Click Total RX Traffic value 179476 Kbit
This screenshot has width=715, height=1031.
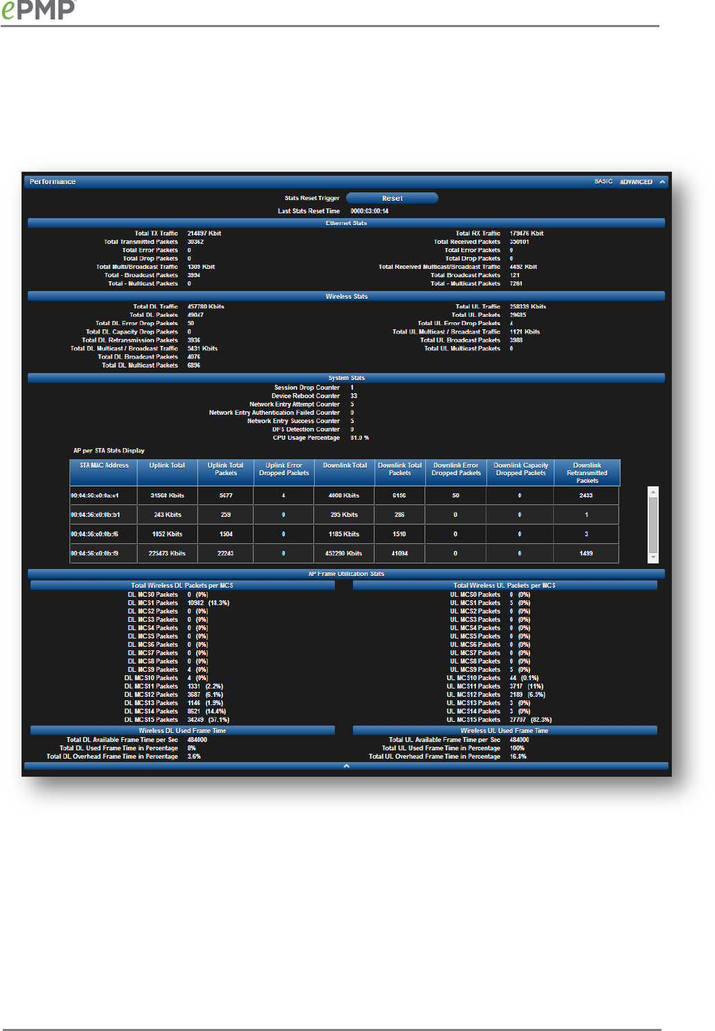pyautogui.click(x=527, y=233)
